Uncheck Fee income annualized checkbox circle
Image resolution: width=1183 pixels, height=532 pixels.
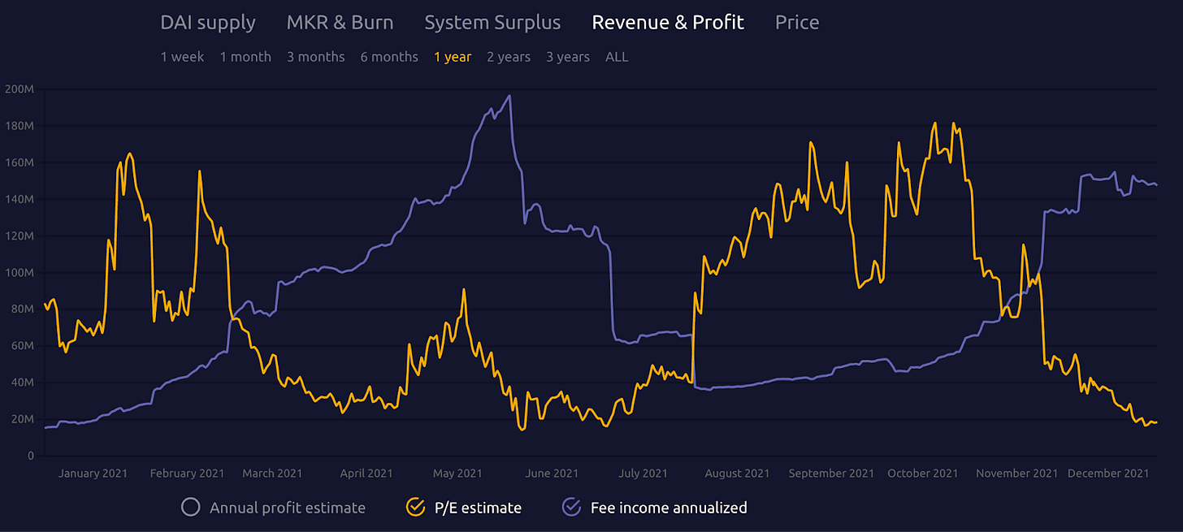pyautogui.click(x=572, y=508)
